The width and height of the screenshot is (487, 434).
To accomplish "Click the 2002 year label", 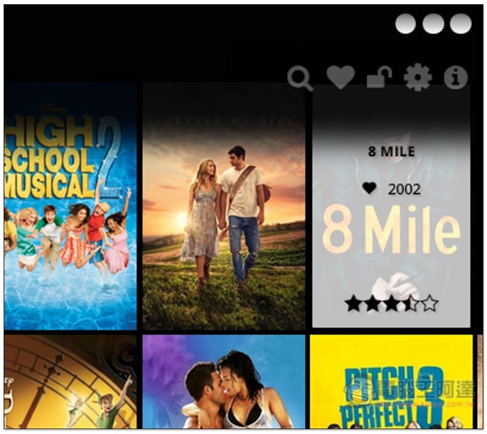I will click(x=404, y=189).
